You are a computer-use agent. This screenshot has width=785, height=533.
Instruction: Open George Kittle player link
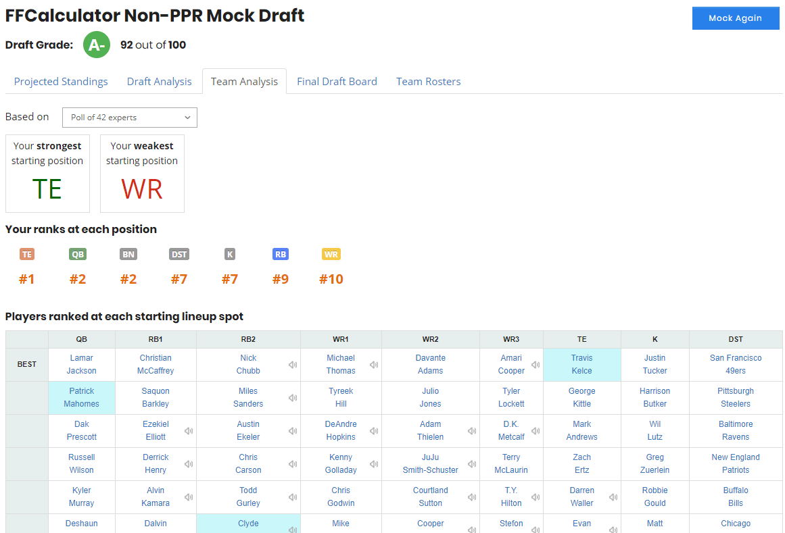pos(581,397)
